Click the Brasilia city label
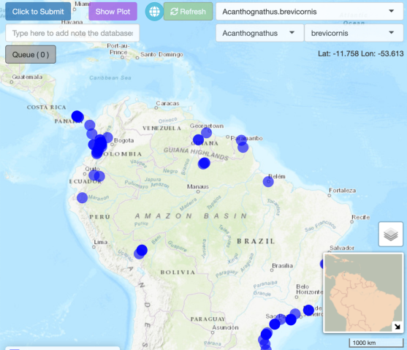 [x=282, y=266]
